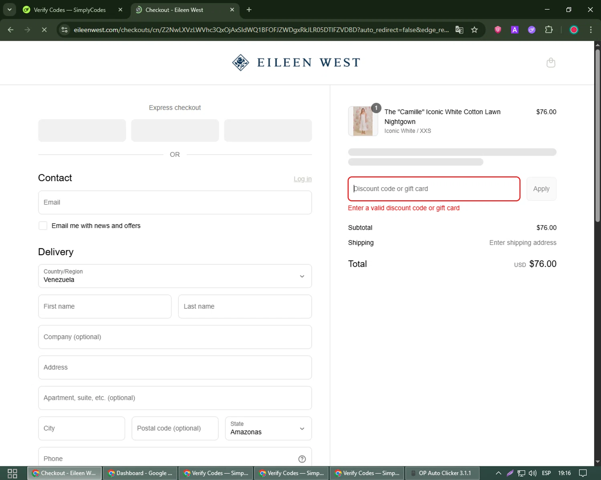The image size is (601, 480).
Task: Open the notification center icon
Action: point(583,473)
